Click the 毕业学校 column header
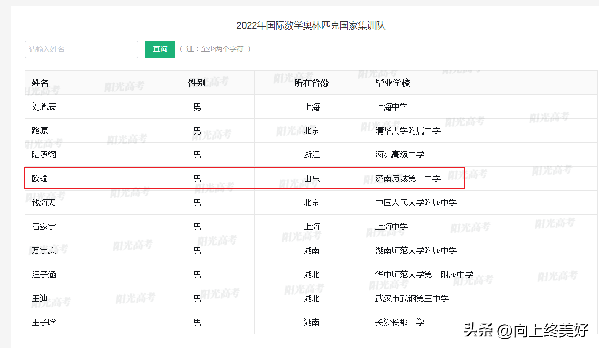 point(393,83)
